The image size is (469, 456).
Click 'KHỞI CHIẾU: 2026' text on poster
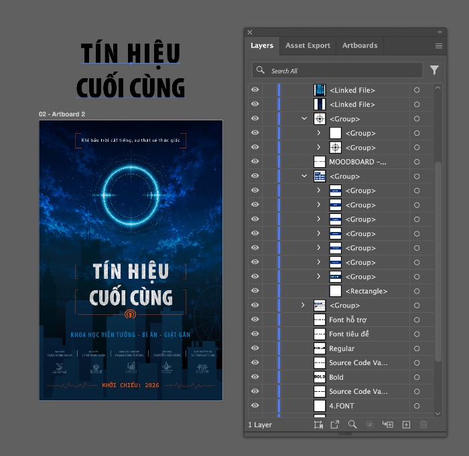[131, 385]
